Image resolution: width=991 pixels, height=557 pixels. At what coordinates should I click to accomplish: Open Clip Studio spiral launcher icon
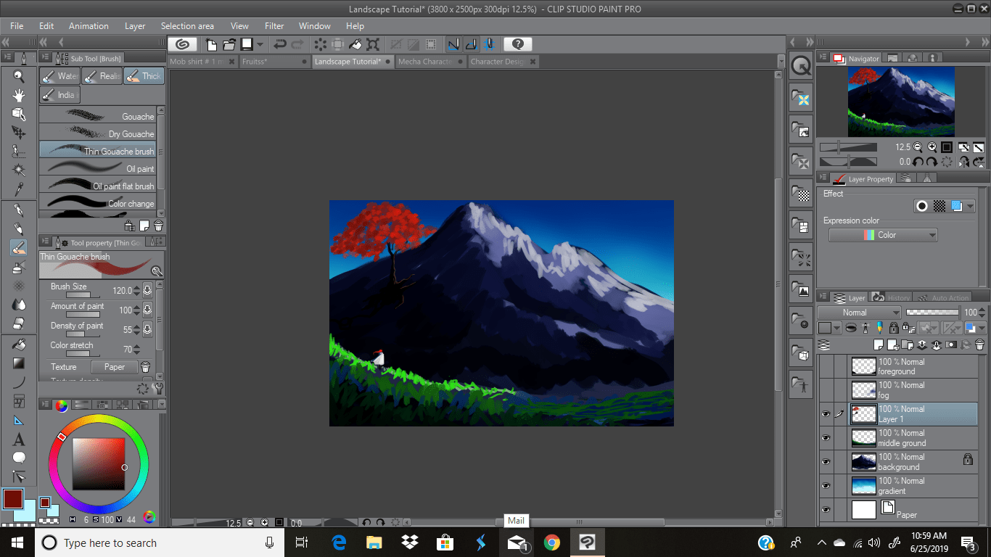[184, 44]
